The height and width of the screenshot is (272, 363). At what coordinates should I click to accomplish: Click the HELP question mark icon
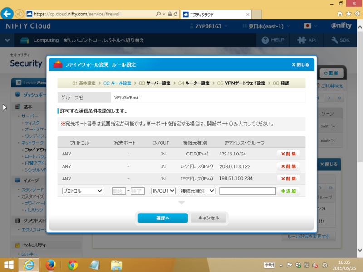coord(266,40)
